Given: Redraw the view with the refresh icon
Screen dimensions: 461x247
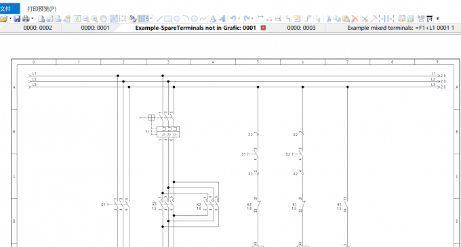Looking at the screenshot, I should [x=77, y=19].
